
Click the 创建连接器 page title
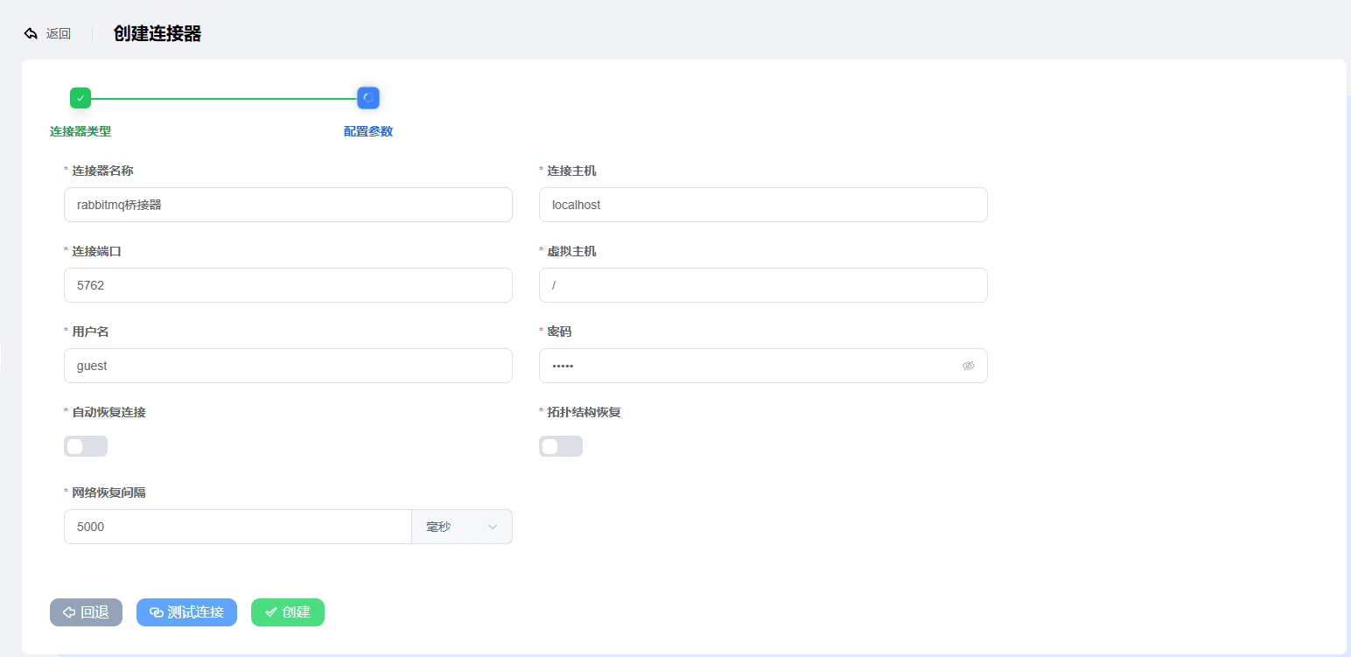157,33
